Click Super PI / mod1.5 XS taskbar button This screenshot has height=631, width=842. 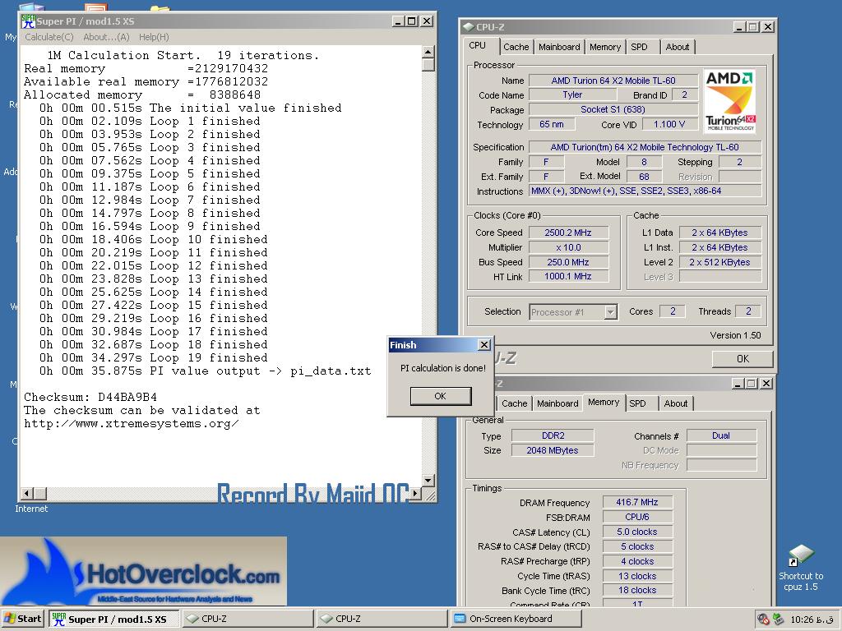coord(113,619)
